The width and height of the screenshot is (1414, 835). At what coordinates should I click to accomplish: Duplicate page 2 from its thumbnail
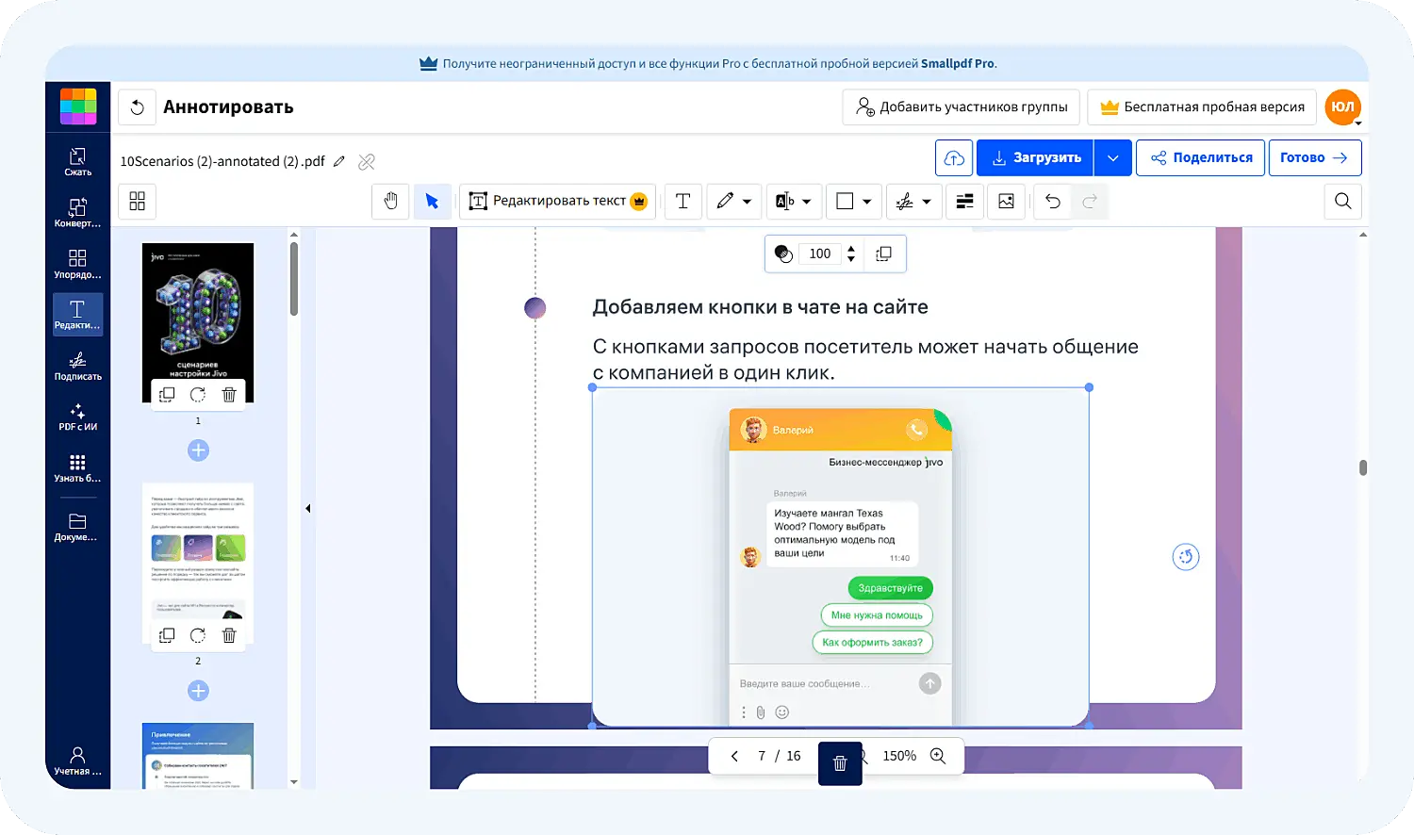pyautogui.click(x=167, y=635)
